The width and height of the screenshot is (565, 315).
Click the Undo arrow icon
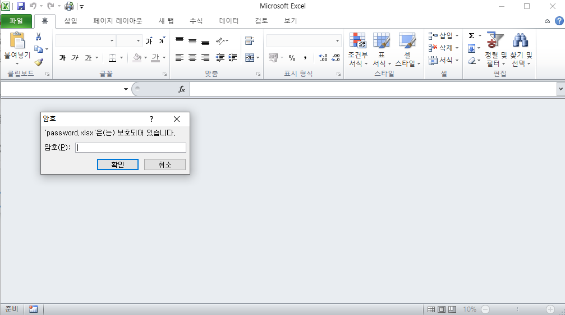click(33, 6)
